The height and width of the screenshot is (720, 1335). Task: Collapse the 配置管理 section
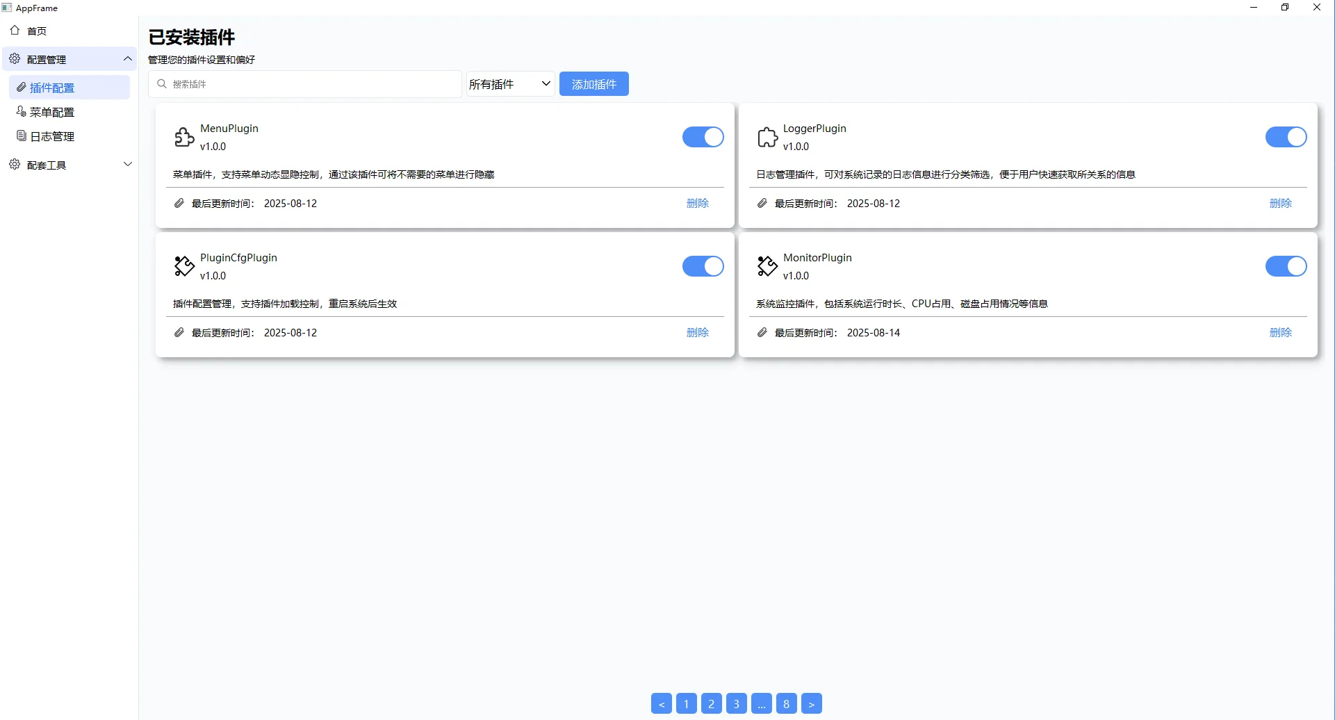tap(127, 58)
